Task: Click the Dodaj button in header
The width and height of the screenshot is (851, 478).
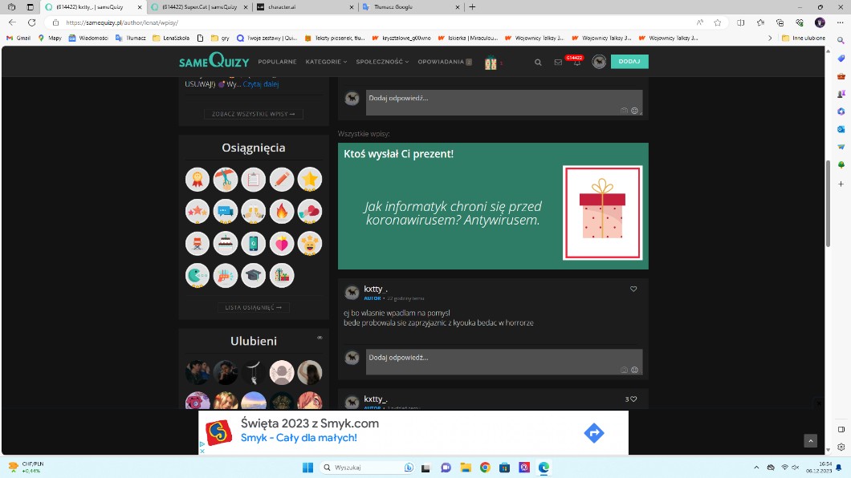Action: (629, 62)
